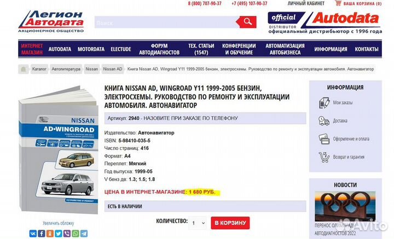Open the Olympic rings news thumbnail

345,206
